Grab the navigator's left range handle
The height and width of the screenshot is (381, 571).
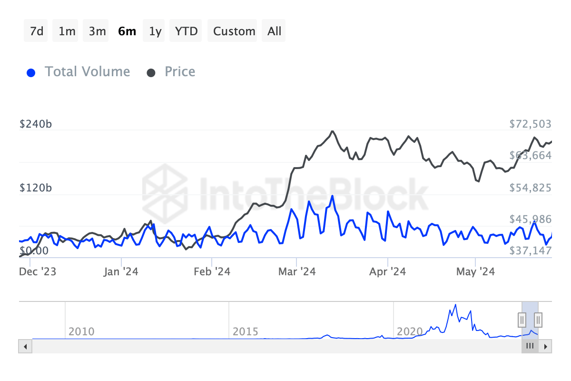click(x=522, y=319)
